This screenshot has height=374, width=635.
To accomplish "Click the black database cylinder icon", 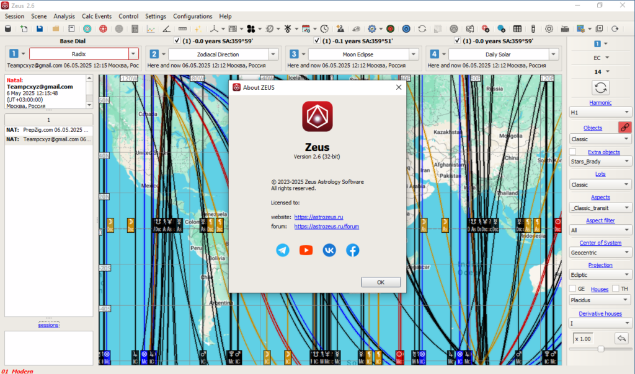I will 7,28.
